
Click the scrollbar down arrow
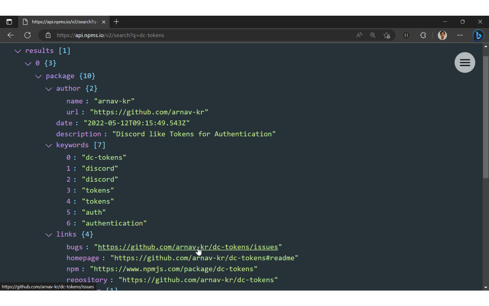486,287
